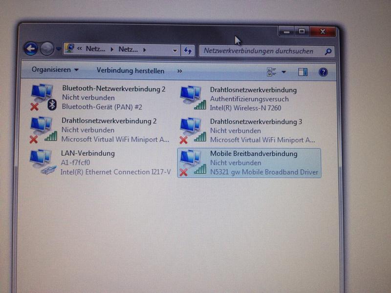391x293 pixels.
Task: Open the view options dropdown arrow
Action: click(x=284, y=72)
